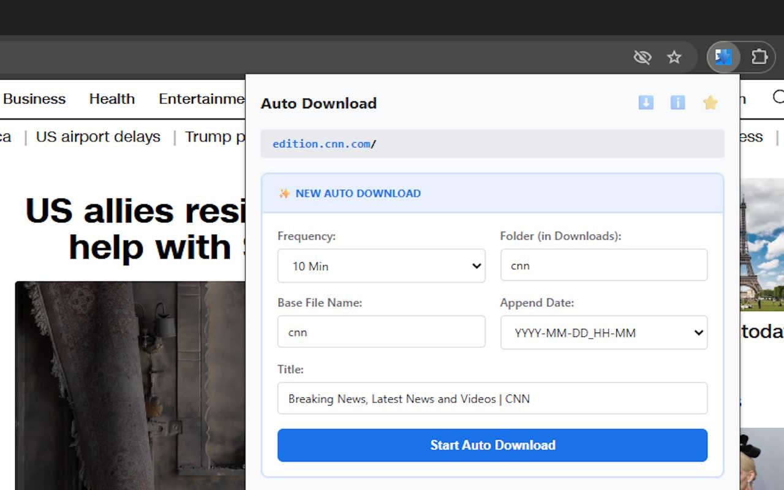The height and width of the screenshot is (490, 784).
Task: Click the blue download arrow icon in popup header
Action: point(646,103)
